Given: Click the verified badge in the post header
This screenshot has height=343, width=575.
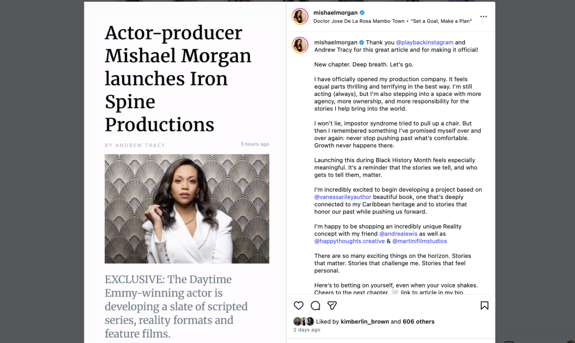Looking at the screenshot, I should point(362,12).
